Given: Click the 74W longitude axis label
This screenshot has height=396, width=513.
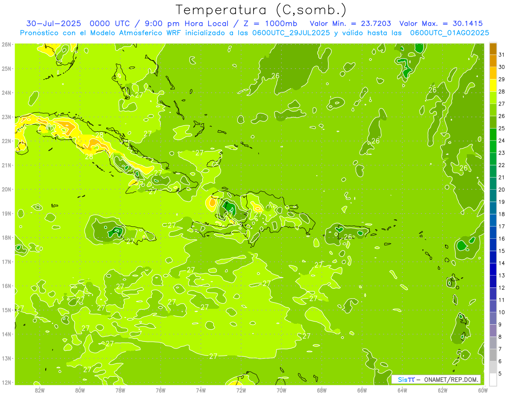Looking at the screenshot, I should point(201,390).
